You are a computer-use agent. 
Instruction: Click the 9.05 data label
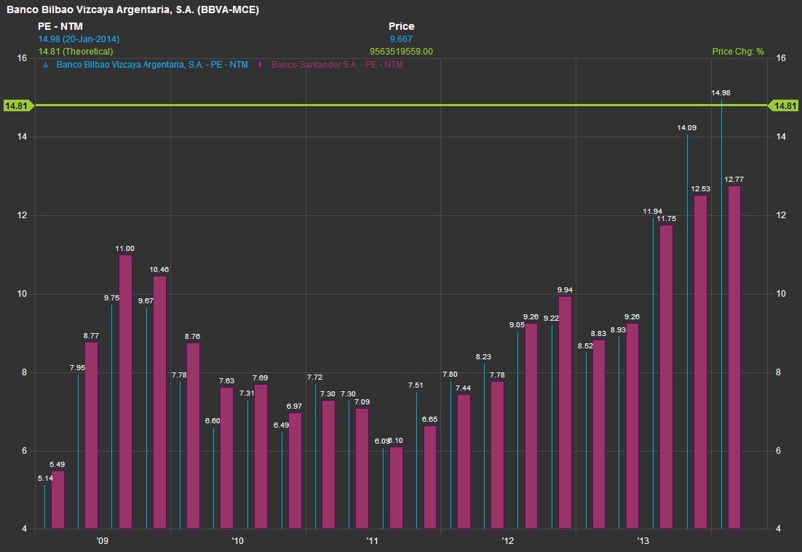tap(517, 325)
